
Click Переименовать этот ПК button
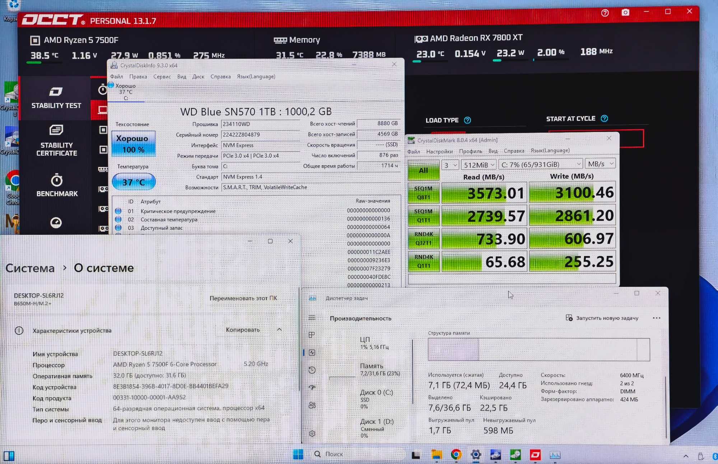pyautogui.click(x=243, y=298)
